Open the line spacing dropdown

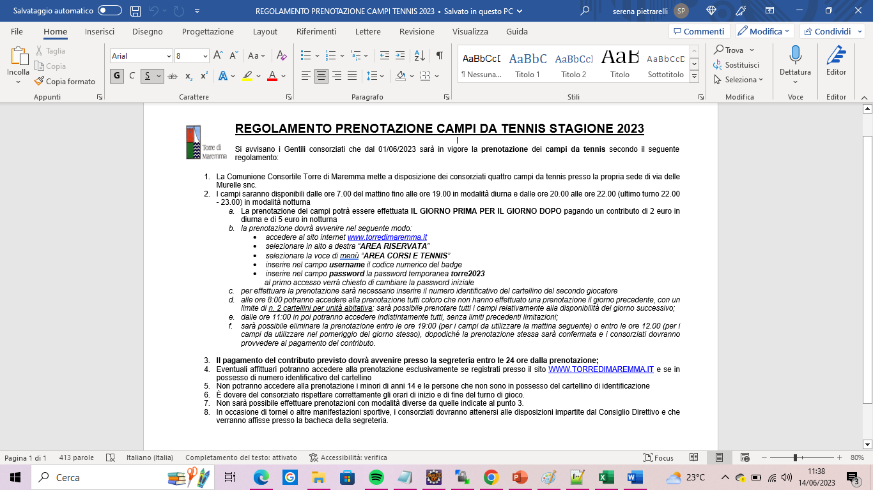click(375, 76)
